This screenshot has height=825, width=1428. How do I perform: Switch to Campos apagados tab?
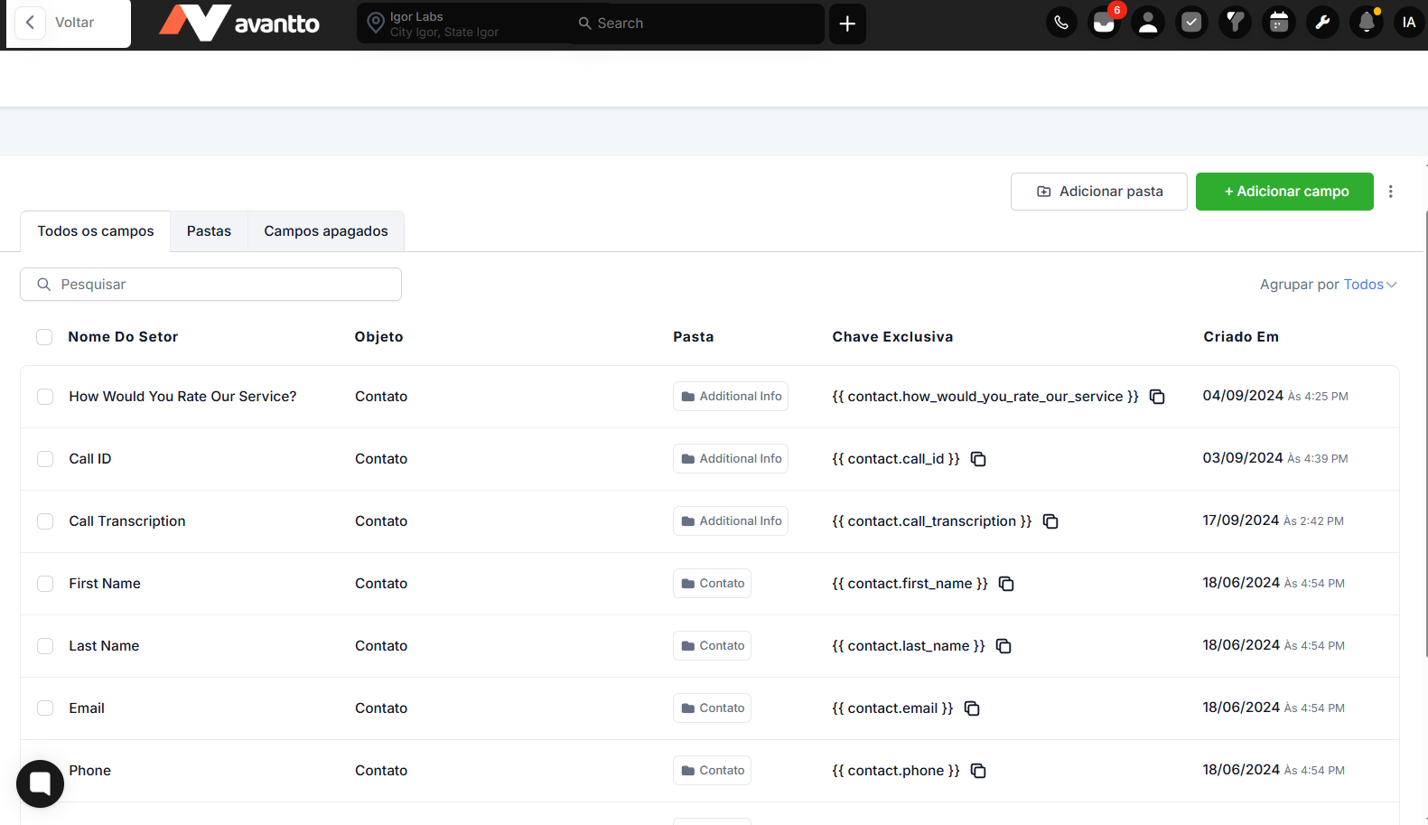coord(326,231)
